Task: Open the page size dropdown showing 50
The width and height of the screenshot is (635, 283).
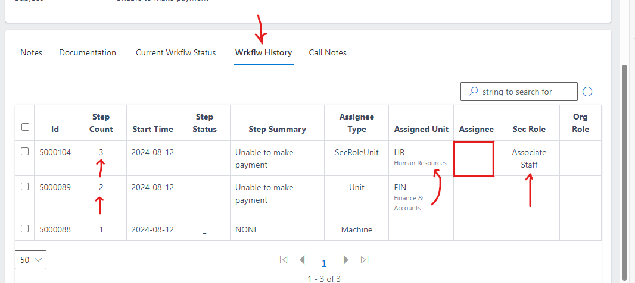Action: [30, 260]
